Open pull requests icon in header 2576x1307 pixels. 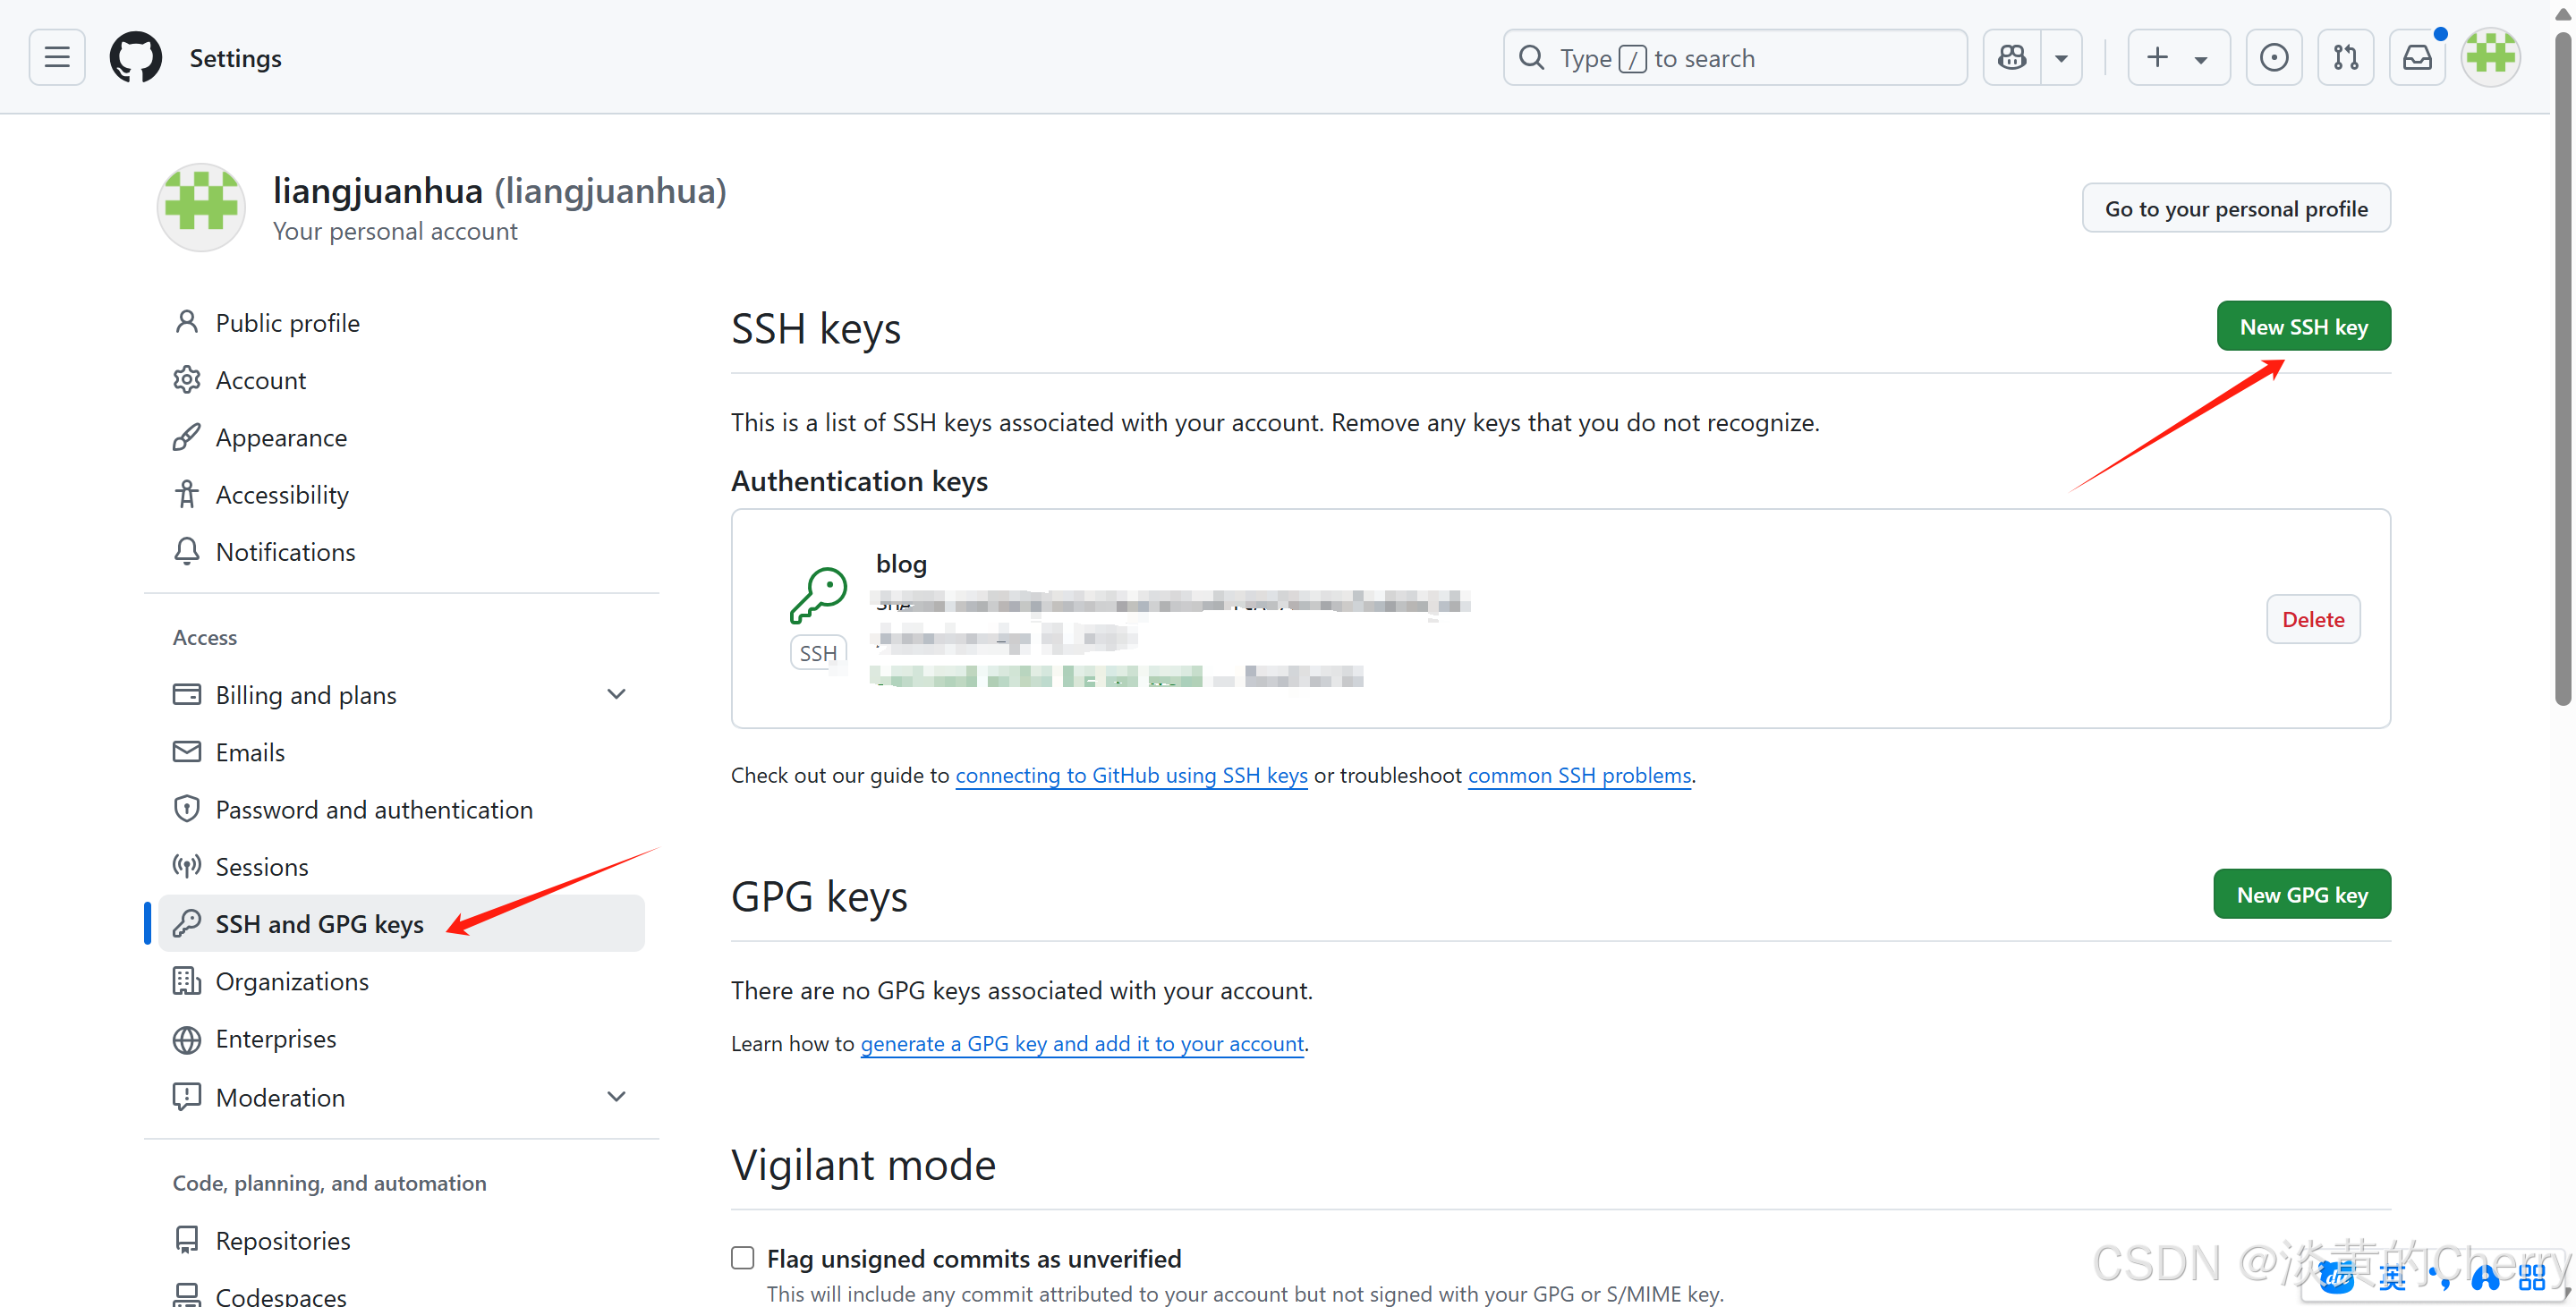[2345, 57]
